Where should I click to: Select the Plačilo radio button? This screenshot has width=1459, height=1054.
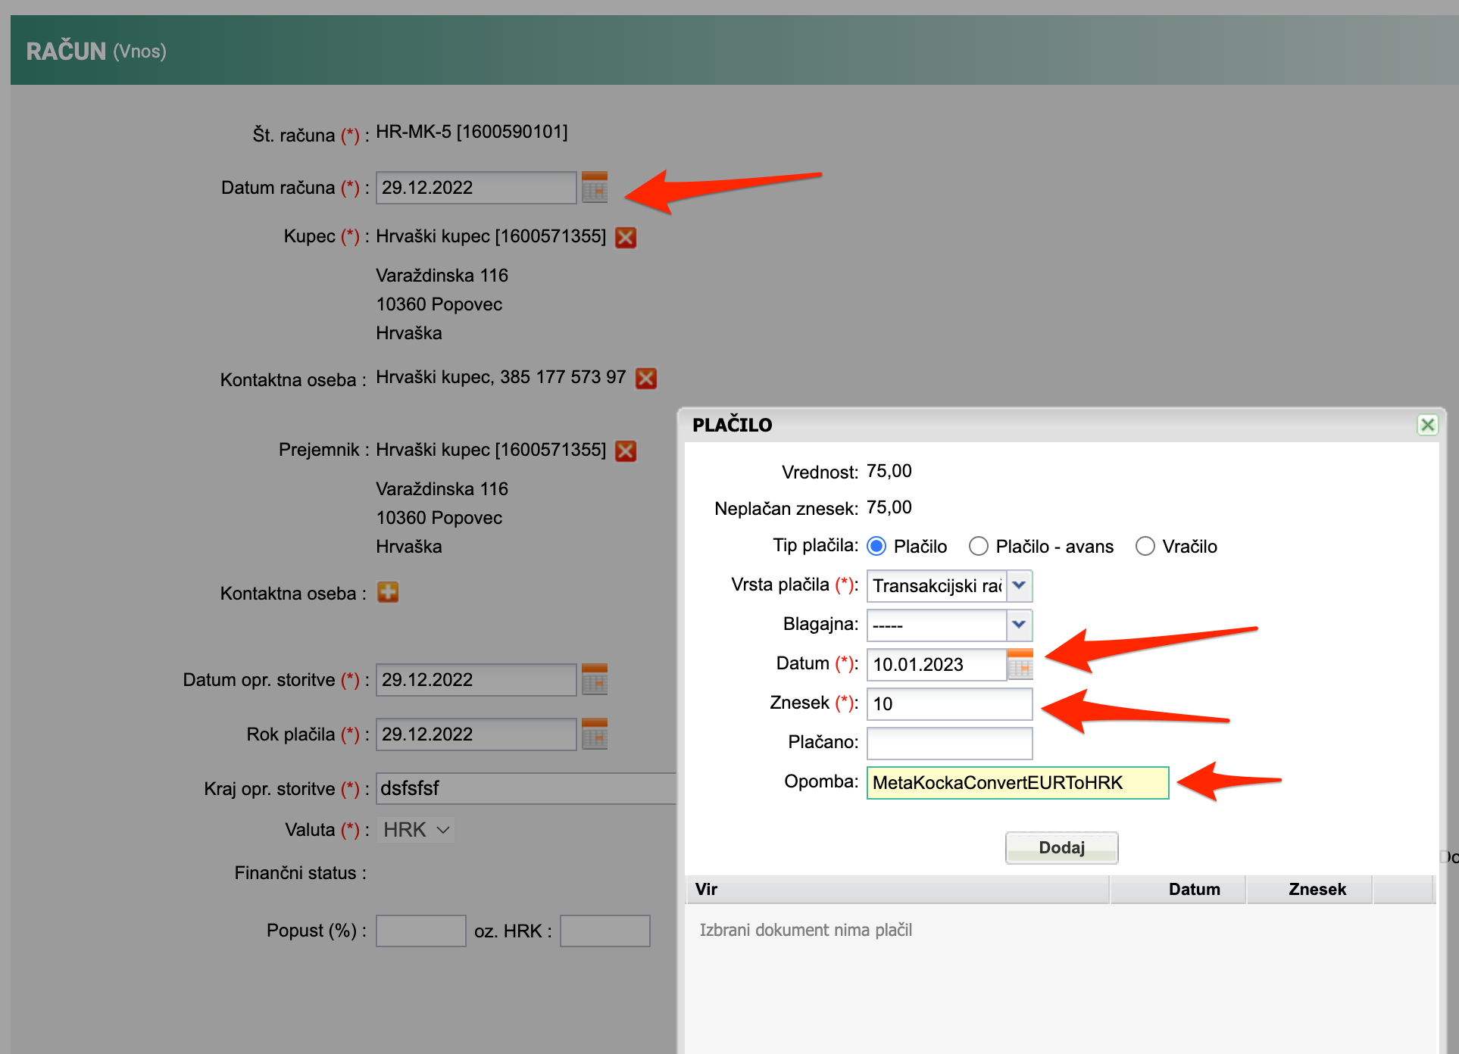pos(876,546)
